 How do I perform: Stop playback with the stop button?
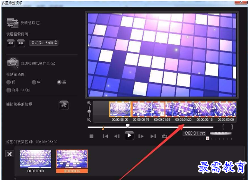tap(91, 136)
